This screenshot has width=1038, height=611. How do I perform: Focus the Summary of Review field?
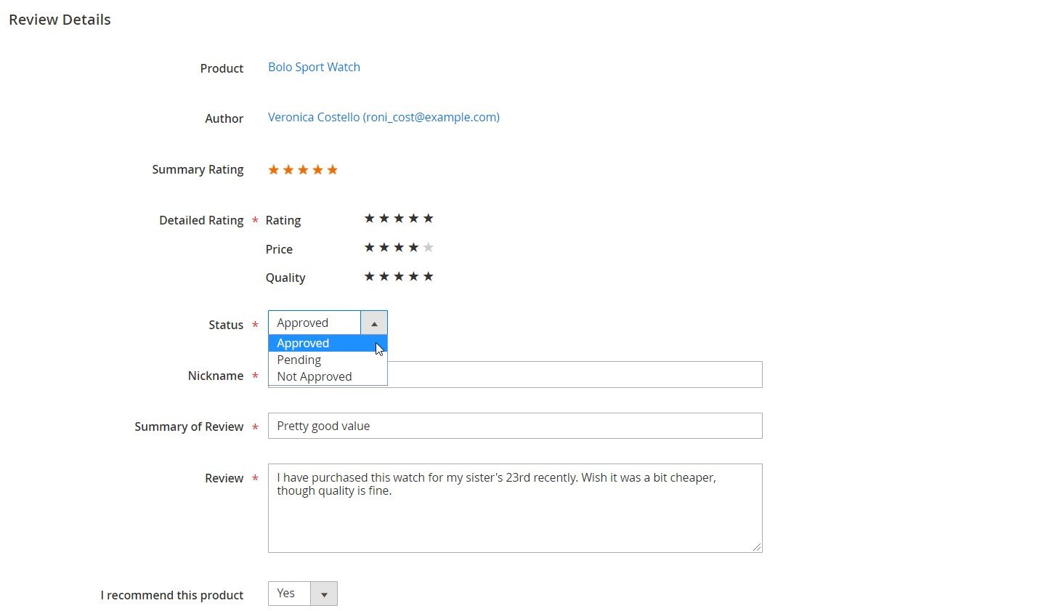pyautogui.click(x=515, y=426)
